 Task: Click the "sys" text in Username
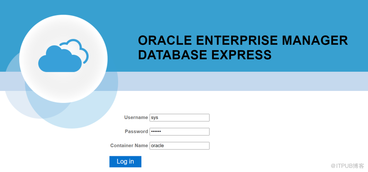click(x=155, y=117)
